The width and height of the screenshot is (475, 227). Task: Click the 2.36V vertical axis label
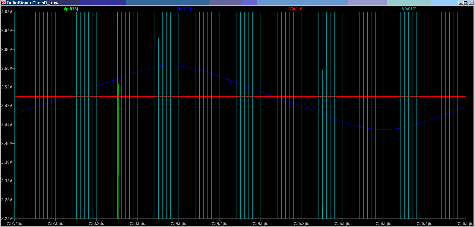(7, 162)
